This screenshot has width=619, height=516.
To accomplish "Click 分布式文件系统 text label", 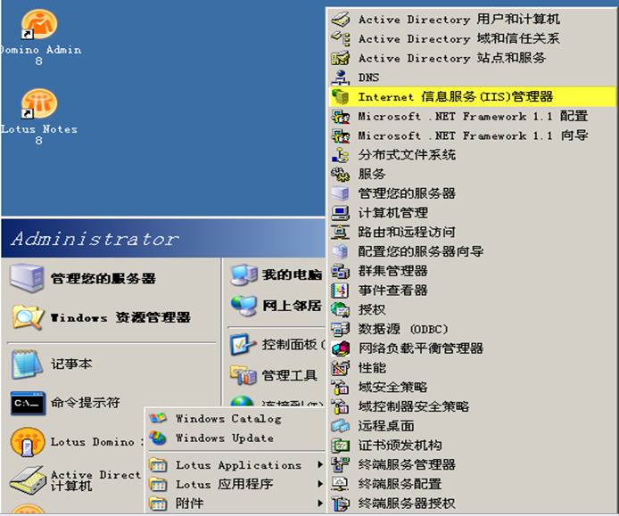I will pyautogui.click(x=407, y=155).
